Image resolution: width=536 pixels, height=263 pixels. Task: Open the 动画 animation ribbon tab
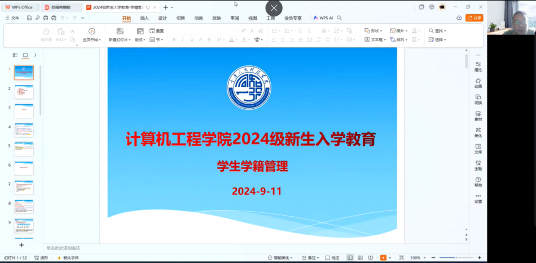(x=199, y=18)
